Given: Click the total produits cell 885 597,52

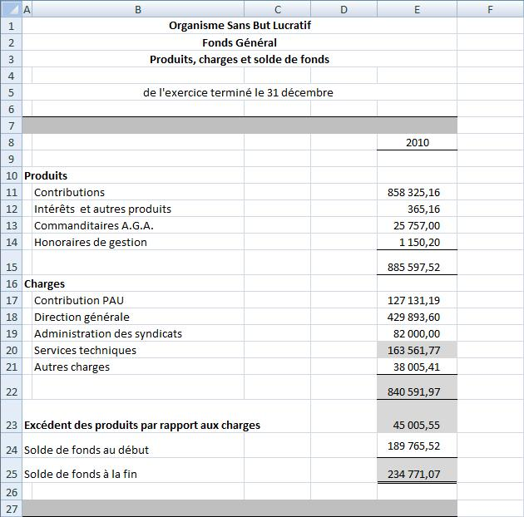Looking at the screenshot, I should pos(414,267).
